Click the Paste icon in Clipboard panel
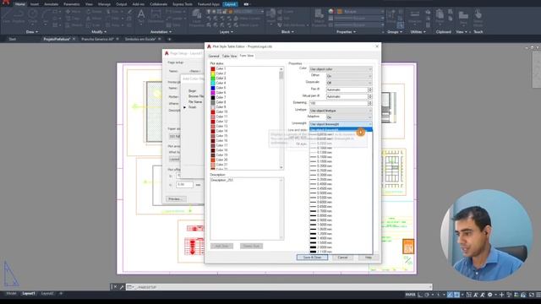 (440, 16)
